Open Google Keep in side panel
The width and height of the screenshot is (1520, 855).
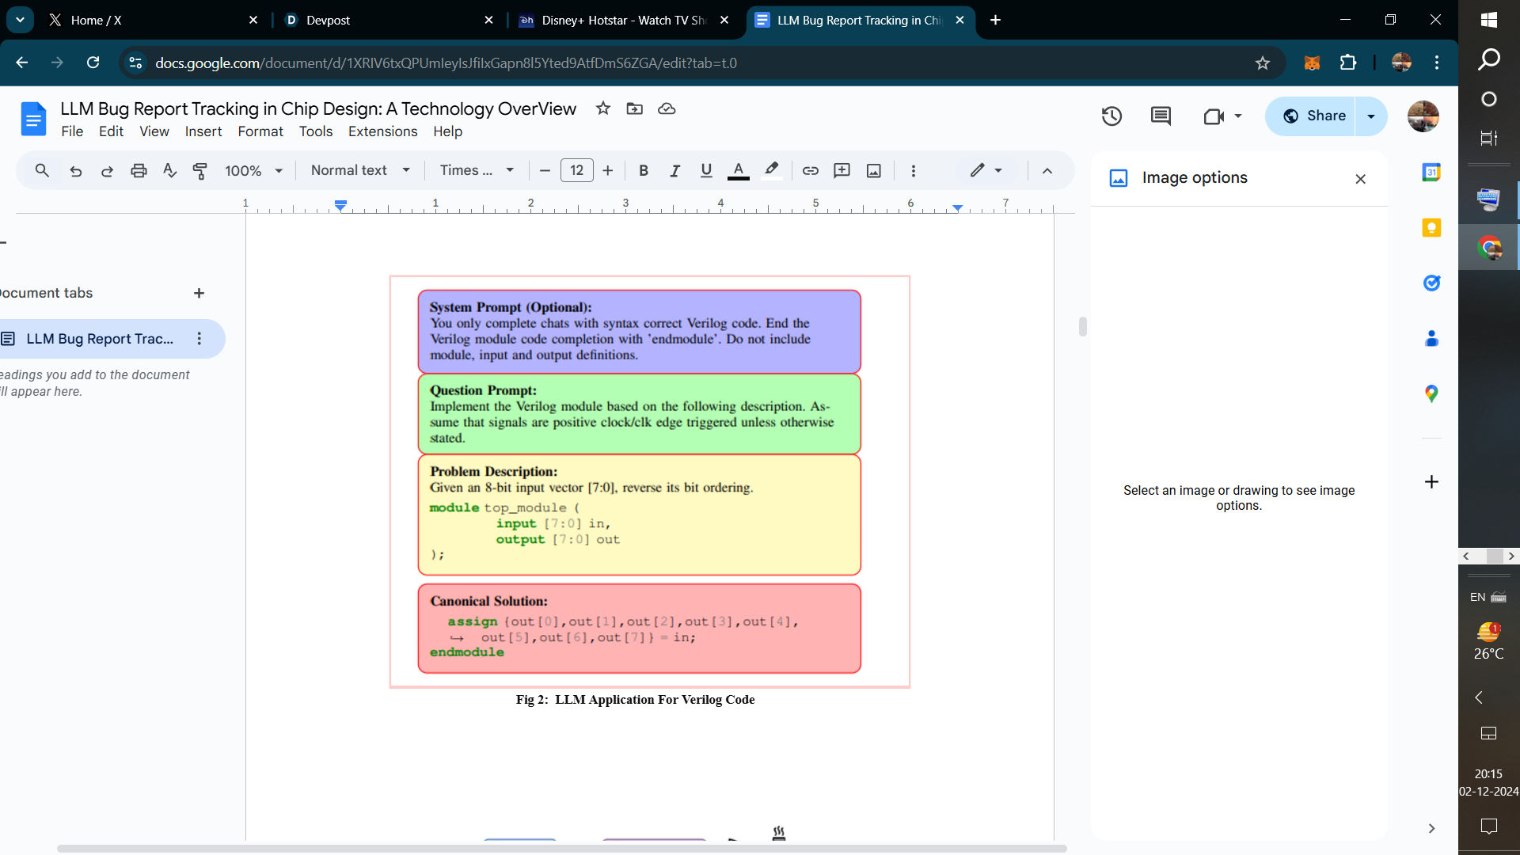tap(1431, 228)
